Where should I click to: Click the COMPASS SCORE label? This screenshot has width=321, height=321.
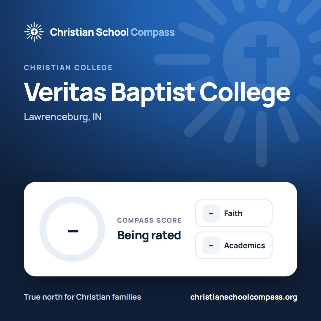tap(149, 220)
